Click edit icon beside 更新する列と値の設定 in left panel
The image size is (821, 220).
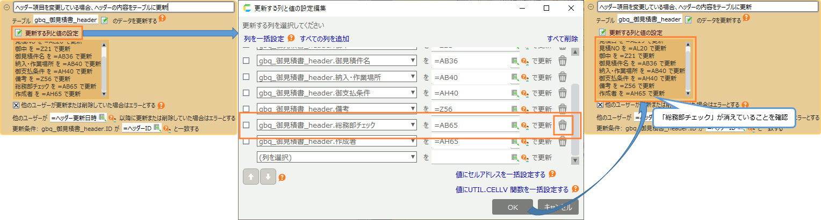point(18,33)
